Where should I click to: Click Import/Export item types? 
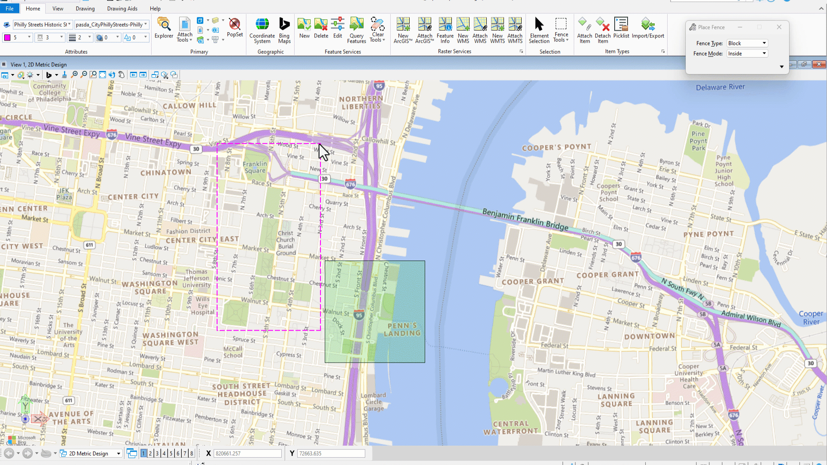648,28
